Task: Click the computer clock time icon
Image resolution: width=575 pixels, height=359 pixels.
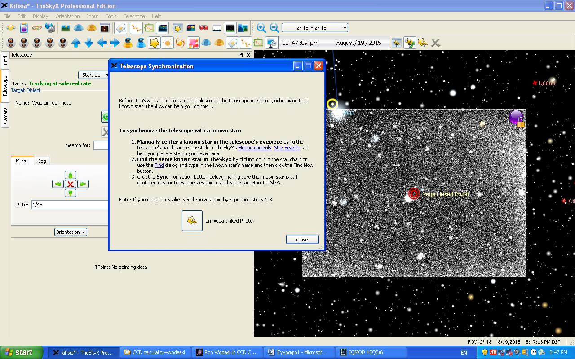Action: [x=271, y=43]
